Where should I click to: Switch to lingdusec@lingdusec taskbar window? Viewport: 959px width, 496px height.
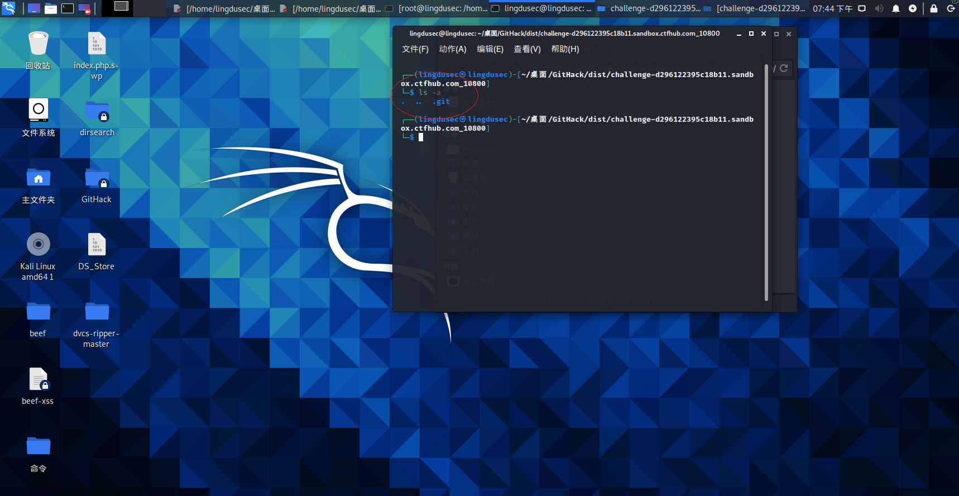pos(542,8)
